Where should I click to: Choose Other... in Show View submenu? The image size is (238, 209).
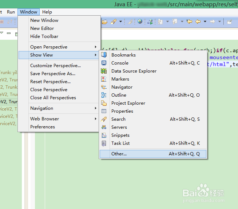153,154
